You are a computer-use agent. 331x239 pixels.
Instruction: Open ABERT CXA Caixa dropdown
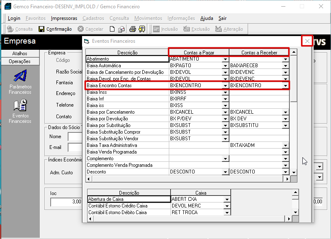227,199
